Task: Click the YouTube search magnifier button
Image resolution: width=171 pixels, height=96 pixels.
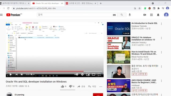Action: [122, 15]
